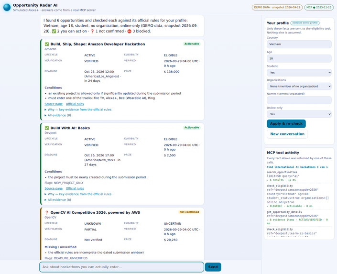Click the $ 20,250 prize value

click(171, 240)
